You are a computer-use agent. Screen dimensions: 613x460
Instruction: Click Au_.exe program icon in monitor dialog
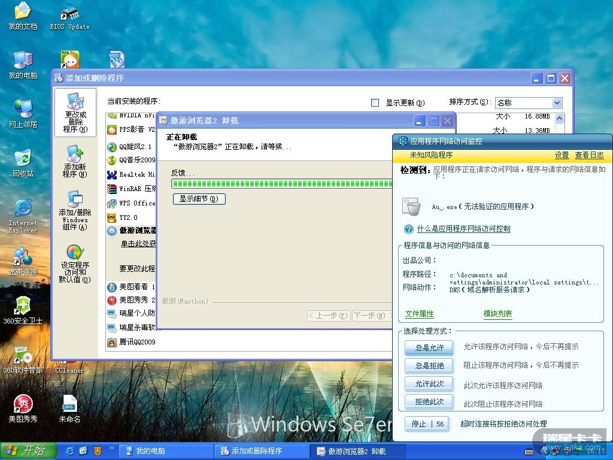412,206
